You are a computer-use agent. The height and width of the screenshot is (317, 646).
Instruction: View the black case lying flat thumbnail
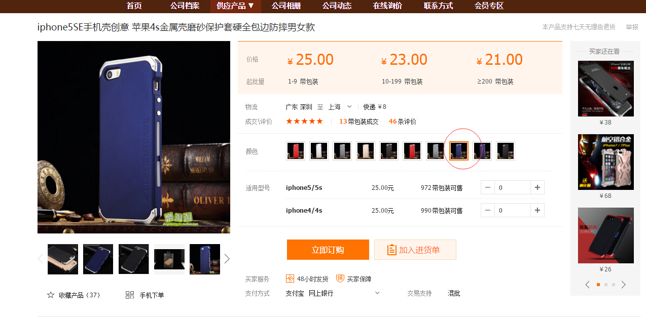coord(134,259)
